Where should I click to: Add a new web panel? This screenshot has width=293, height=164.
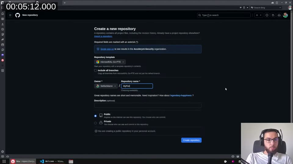3,71
